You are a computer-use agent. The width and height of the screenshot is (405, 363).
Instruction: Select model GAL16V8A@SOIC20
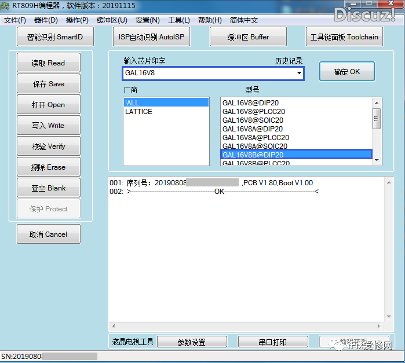click(x=296, y=146)
